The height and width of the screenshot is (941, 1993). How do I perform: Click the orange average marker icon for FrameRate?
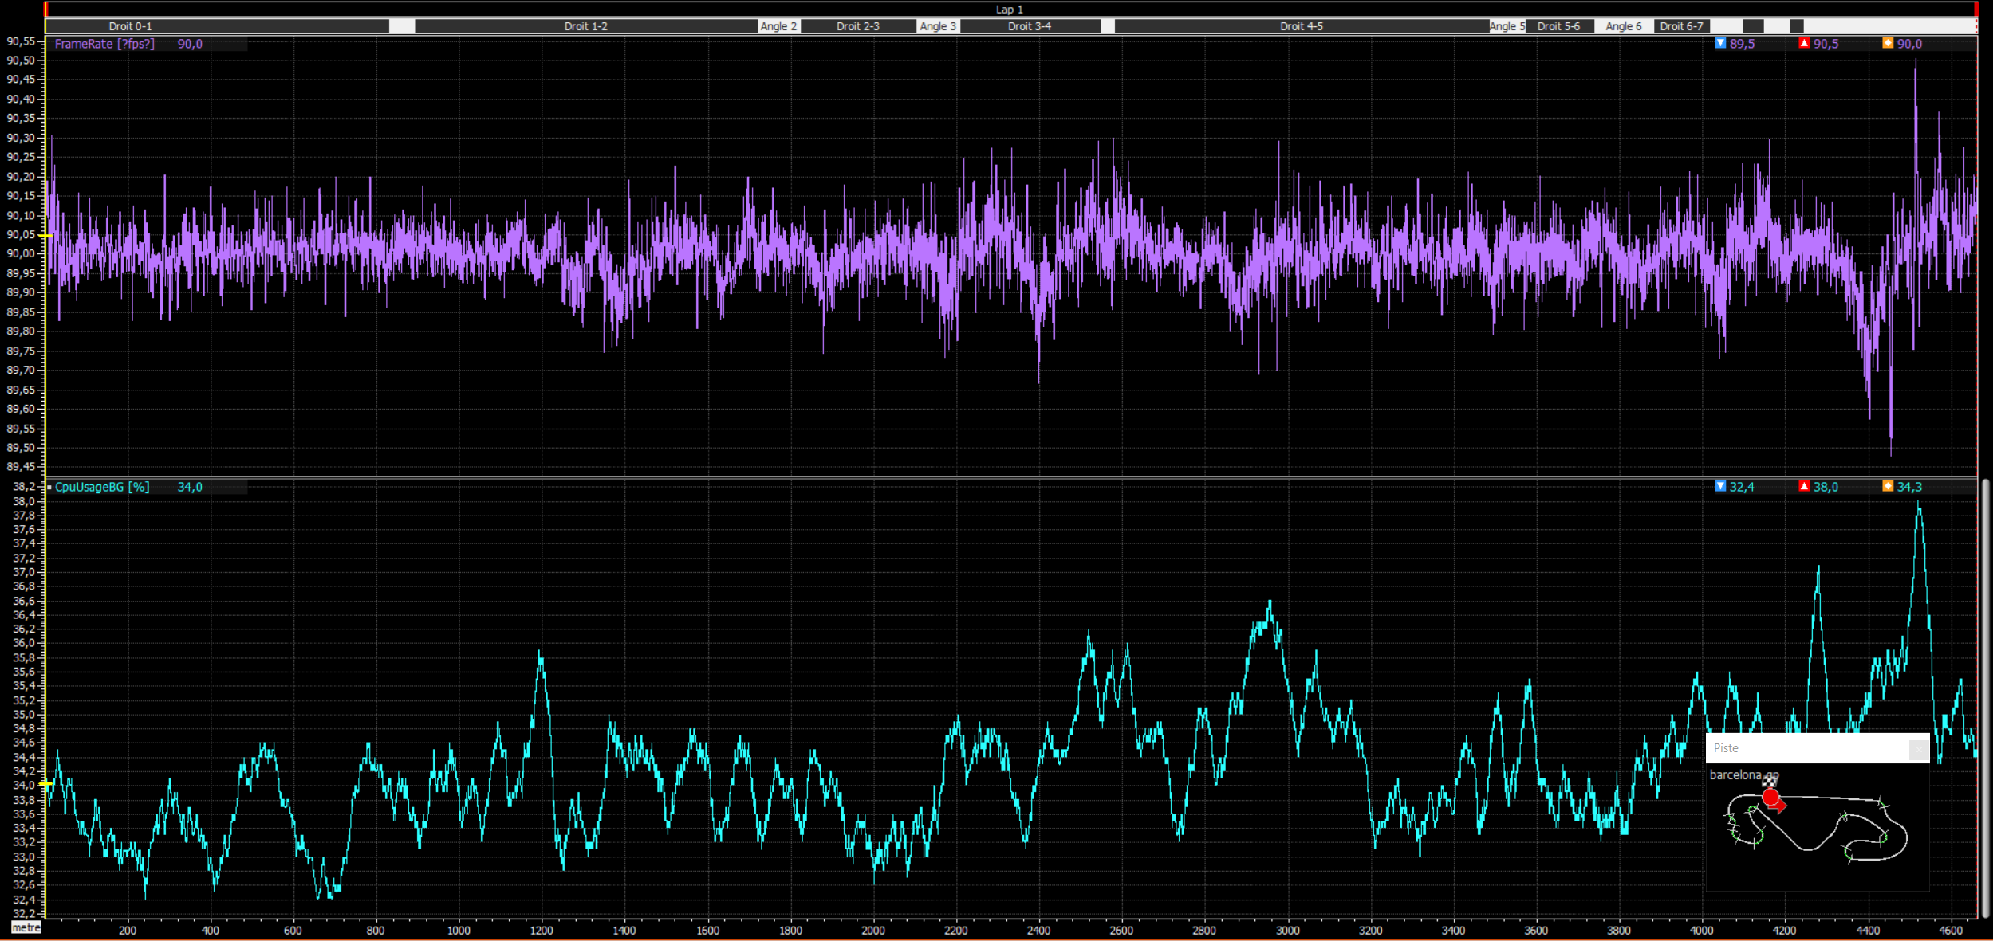[1888, 43]
